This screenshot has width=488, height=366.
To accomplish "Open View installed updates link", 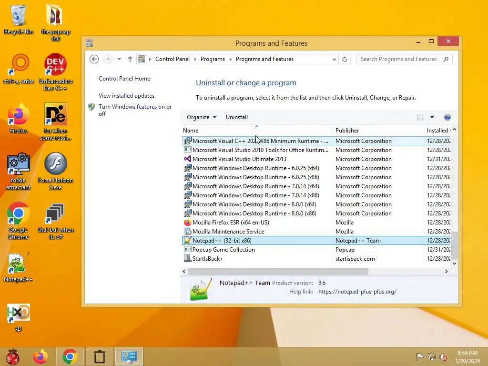I will point(126,95).
